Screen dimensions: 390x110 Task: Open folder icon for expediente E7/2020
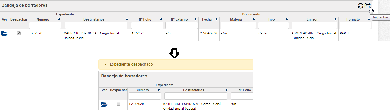[4, 34]
